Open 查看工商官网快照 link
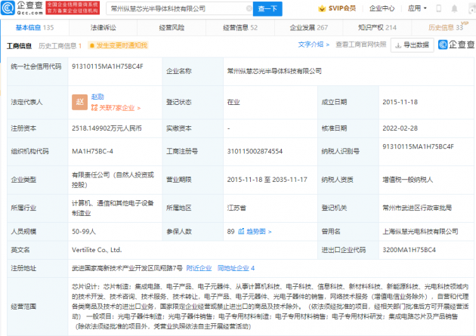Screen dimensions: 476x336 (x=361, y=45)
